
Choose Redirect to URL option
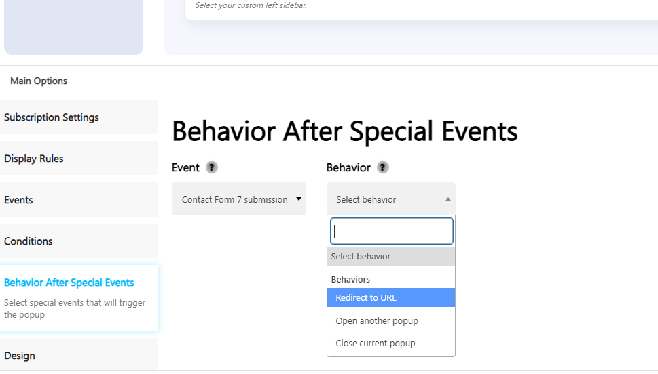point(391,297)
